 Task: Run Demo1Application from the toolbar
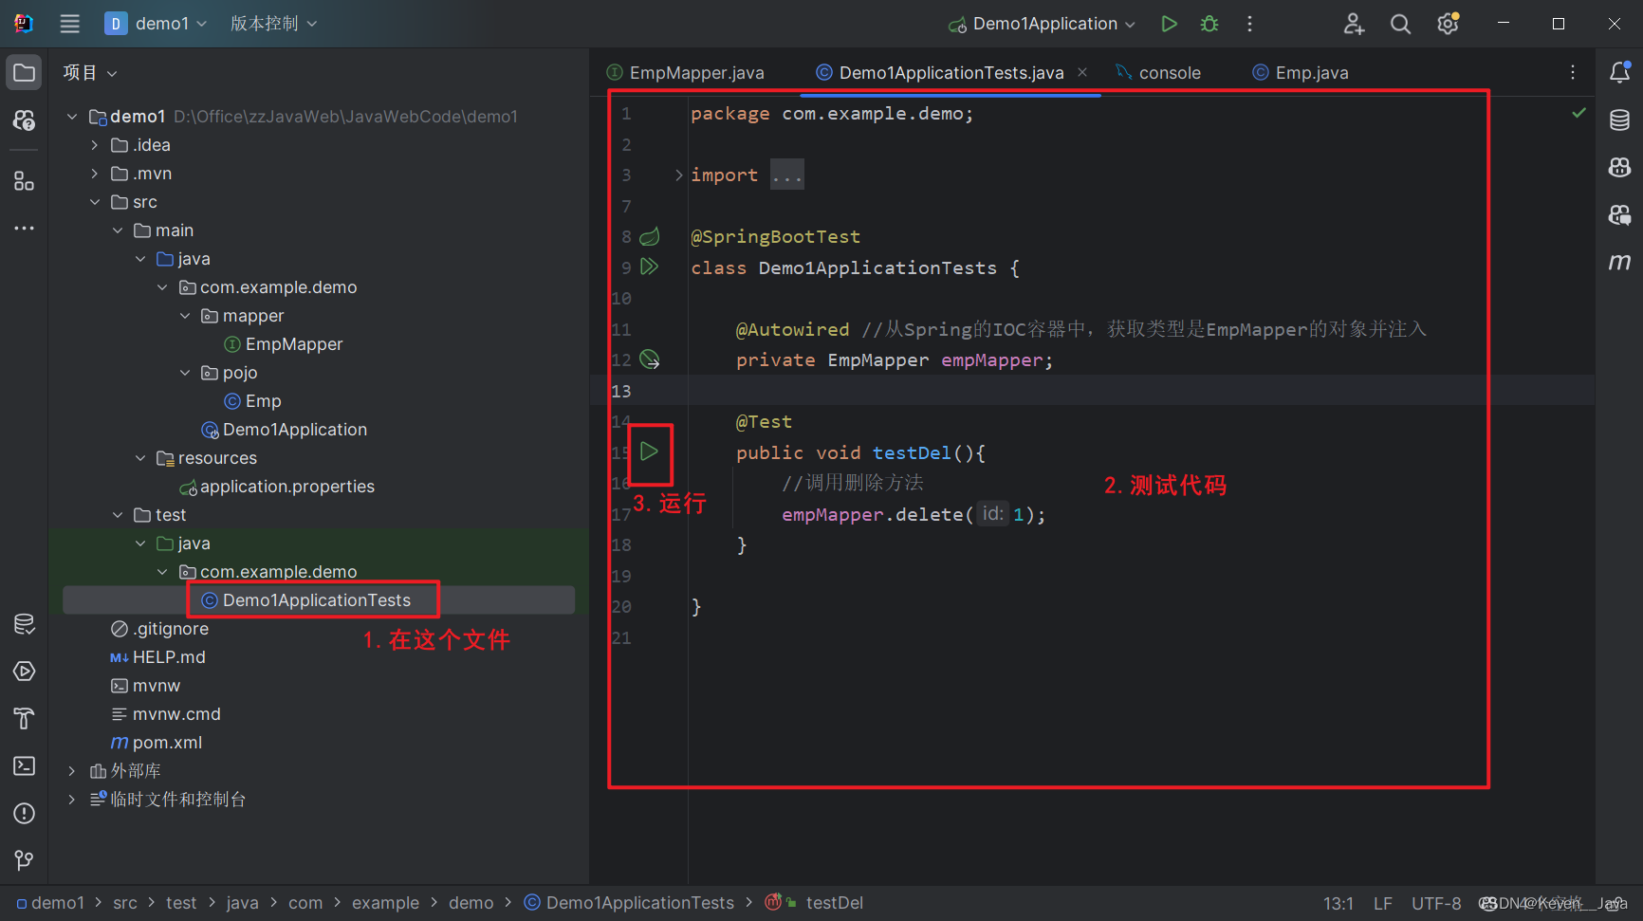pyautogui.click(x=1169, y=24)
